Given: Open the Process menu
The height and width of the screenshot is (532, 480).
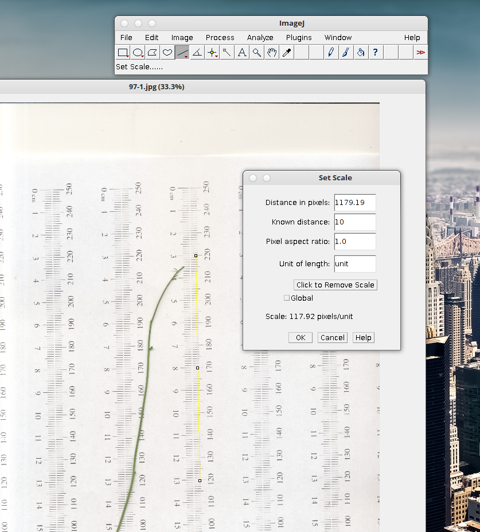Looking at the screenshot, I should (220, 37).
